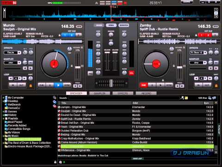Select track 'Guided Relaxation Dub'

click(136, 131)
